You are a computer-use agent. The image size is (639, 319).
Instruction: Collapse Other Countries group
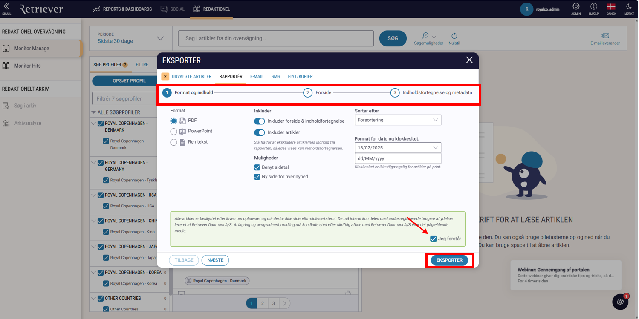click(x=94, y=299)
